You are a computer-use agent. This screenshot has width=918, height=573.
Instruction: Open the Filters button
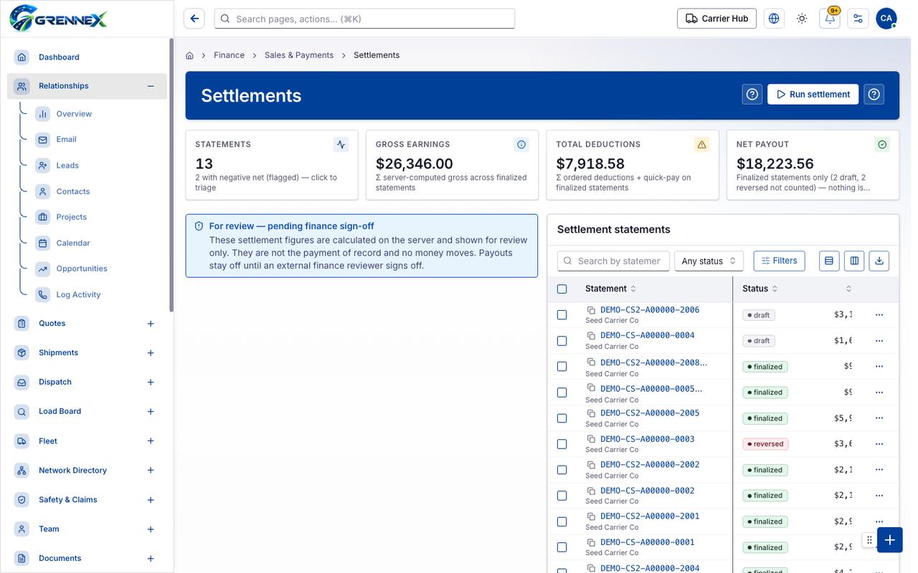pyautogui.click(x=780, y=261)
